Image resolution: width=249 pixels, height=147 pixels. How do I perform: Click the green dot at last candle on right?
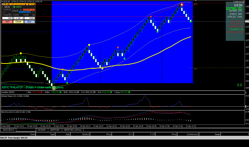[190, 22]
